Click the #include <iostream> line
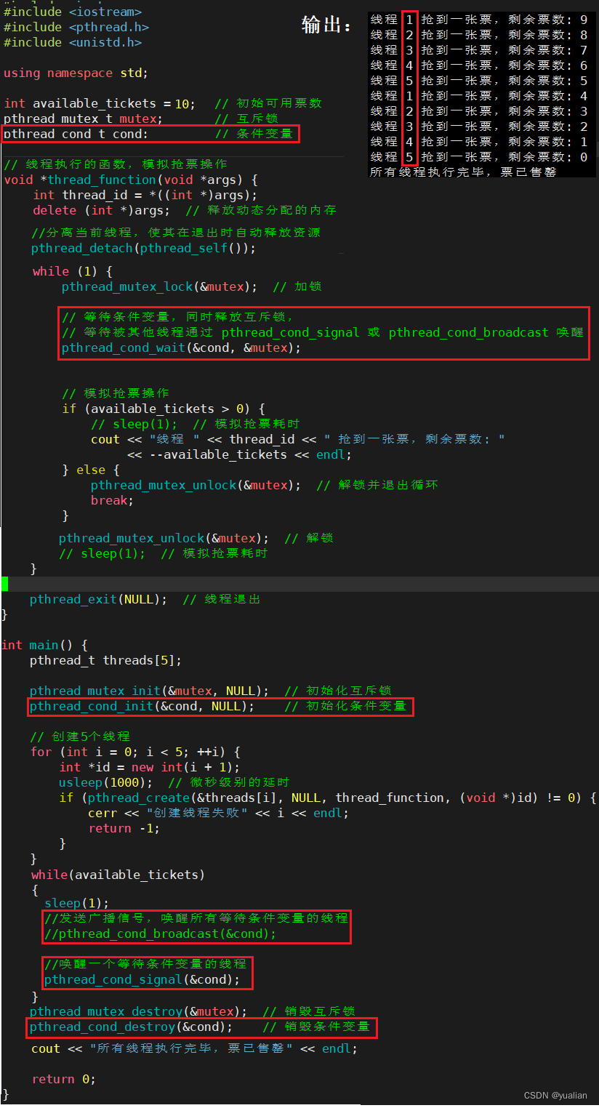Image resolution: width=599 pixels, height=1108 pixels. (x=73, y=12)
